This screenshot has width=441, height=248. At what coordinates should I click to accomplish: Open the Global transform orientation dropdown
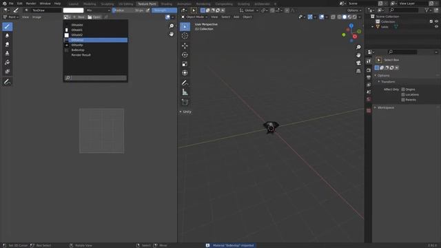[x=249, y=10]
